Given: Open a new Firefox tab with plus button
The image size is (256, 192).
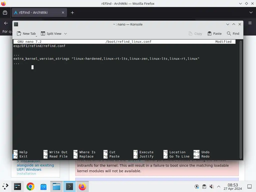Looking at the screenshot, I should tap(72, 12).
